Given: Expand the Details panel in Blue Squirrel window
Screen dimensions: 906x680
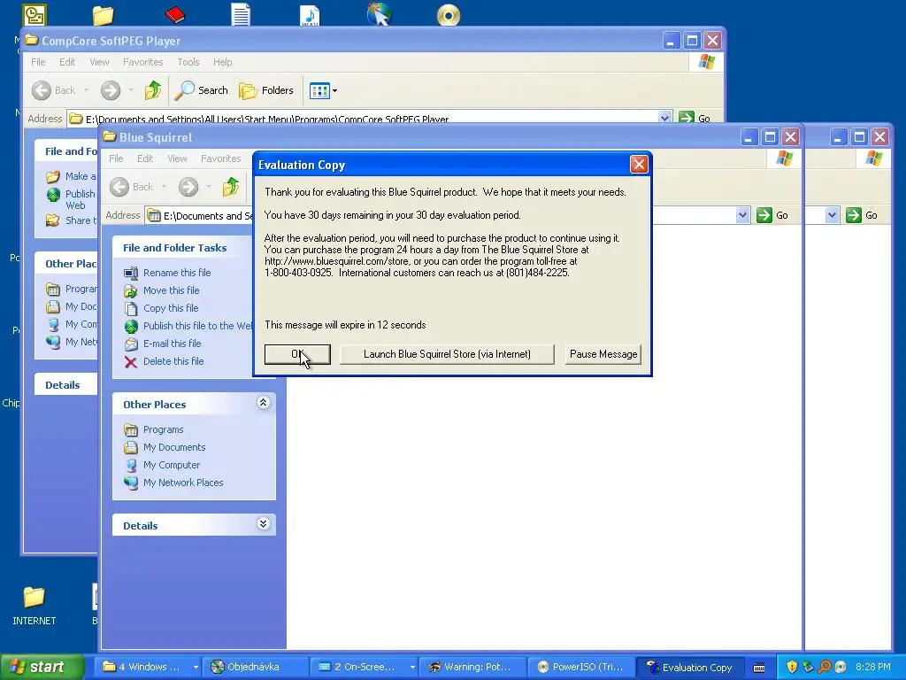Looking at the screenshot, I should [x=263, y=524].
